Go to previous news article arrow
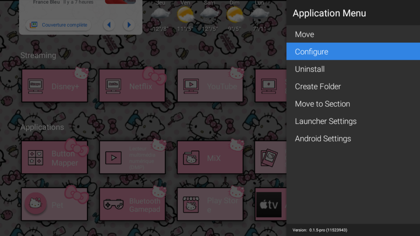Image resolution: width=420 pixels, height=236 pixels. [x=109, y=25]
